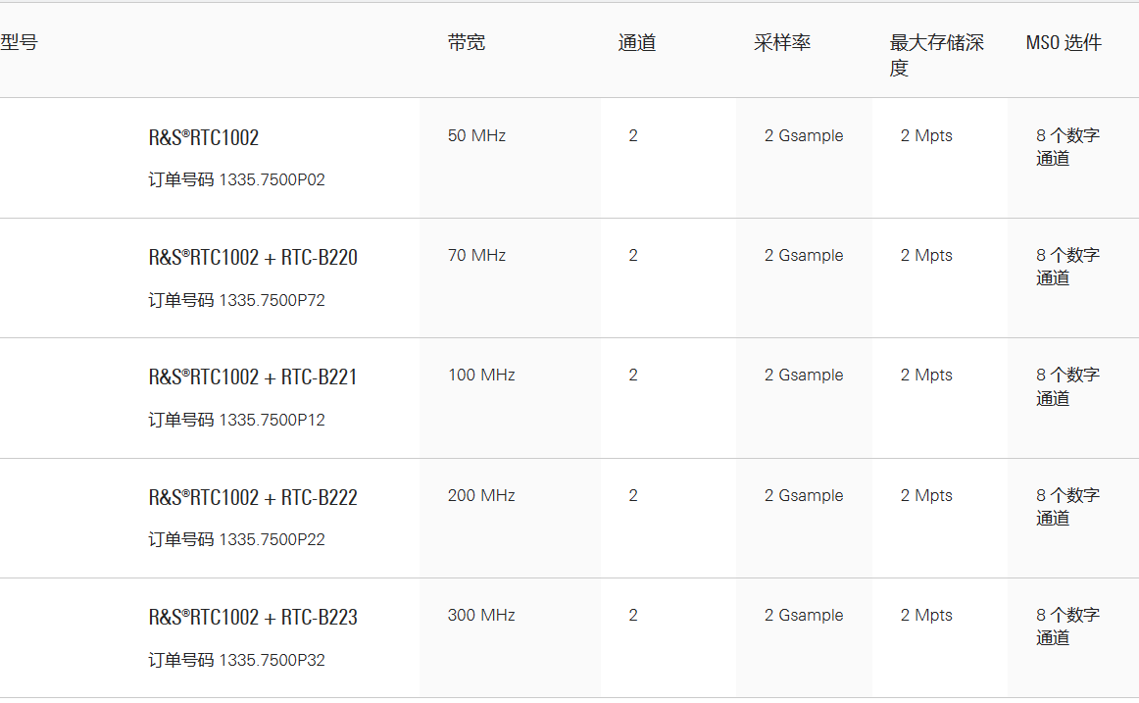Click the 通道 column header

pos(637,43)
